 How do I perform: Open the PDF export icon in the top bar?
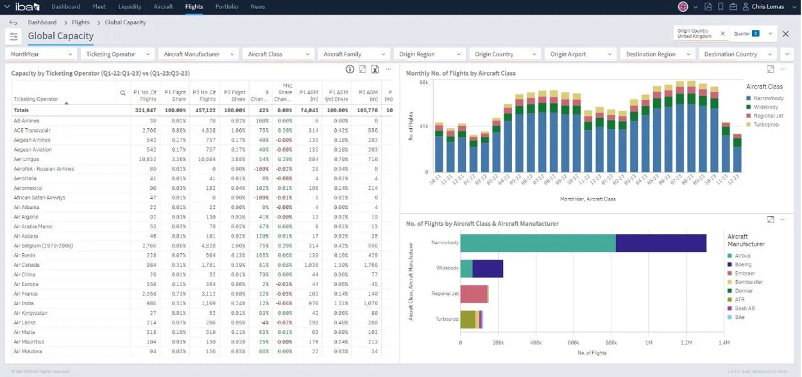708,6
